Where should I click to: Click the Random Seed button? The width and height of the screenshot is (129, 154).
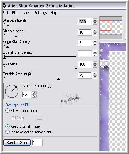(x=17, y=143)
